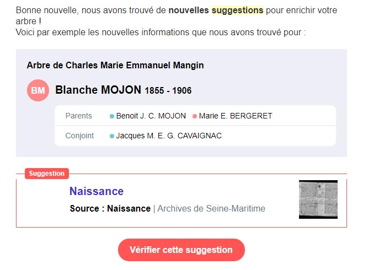Click the 1855 - 1906 life dates
This screenshot has height=270, width=379.
tap(168, 90)
